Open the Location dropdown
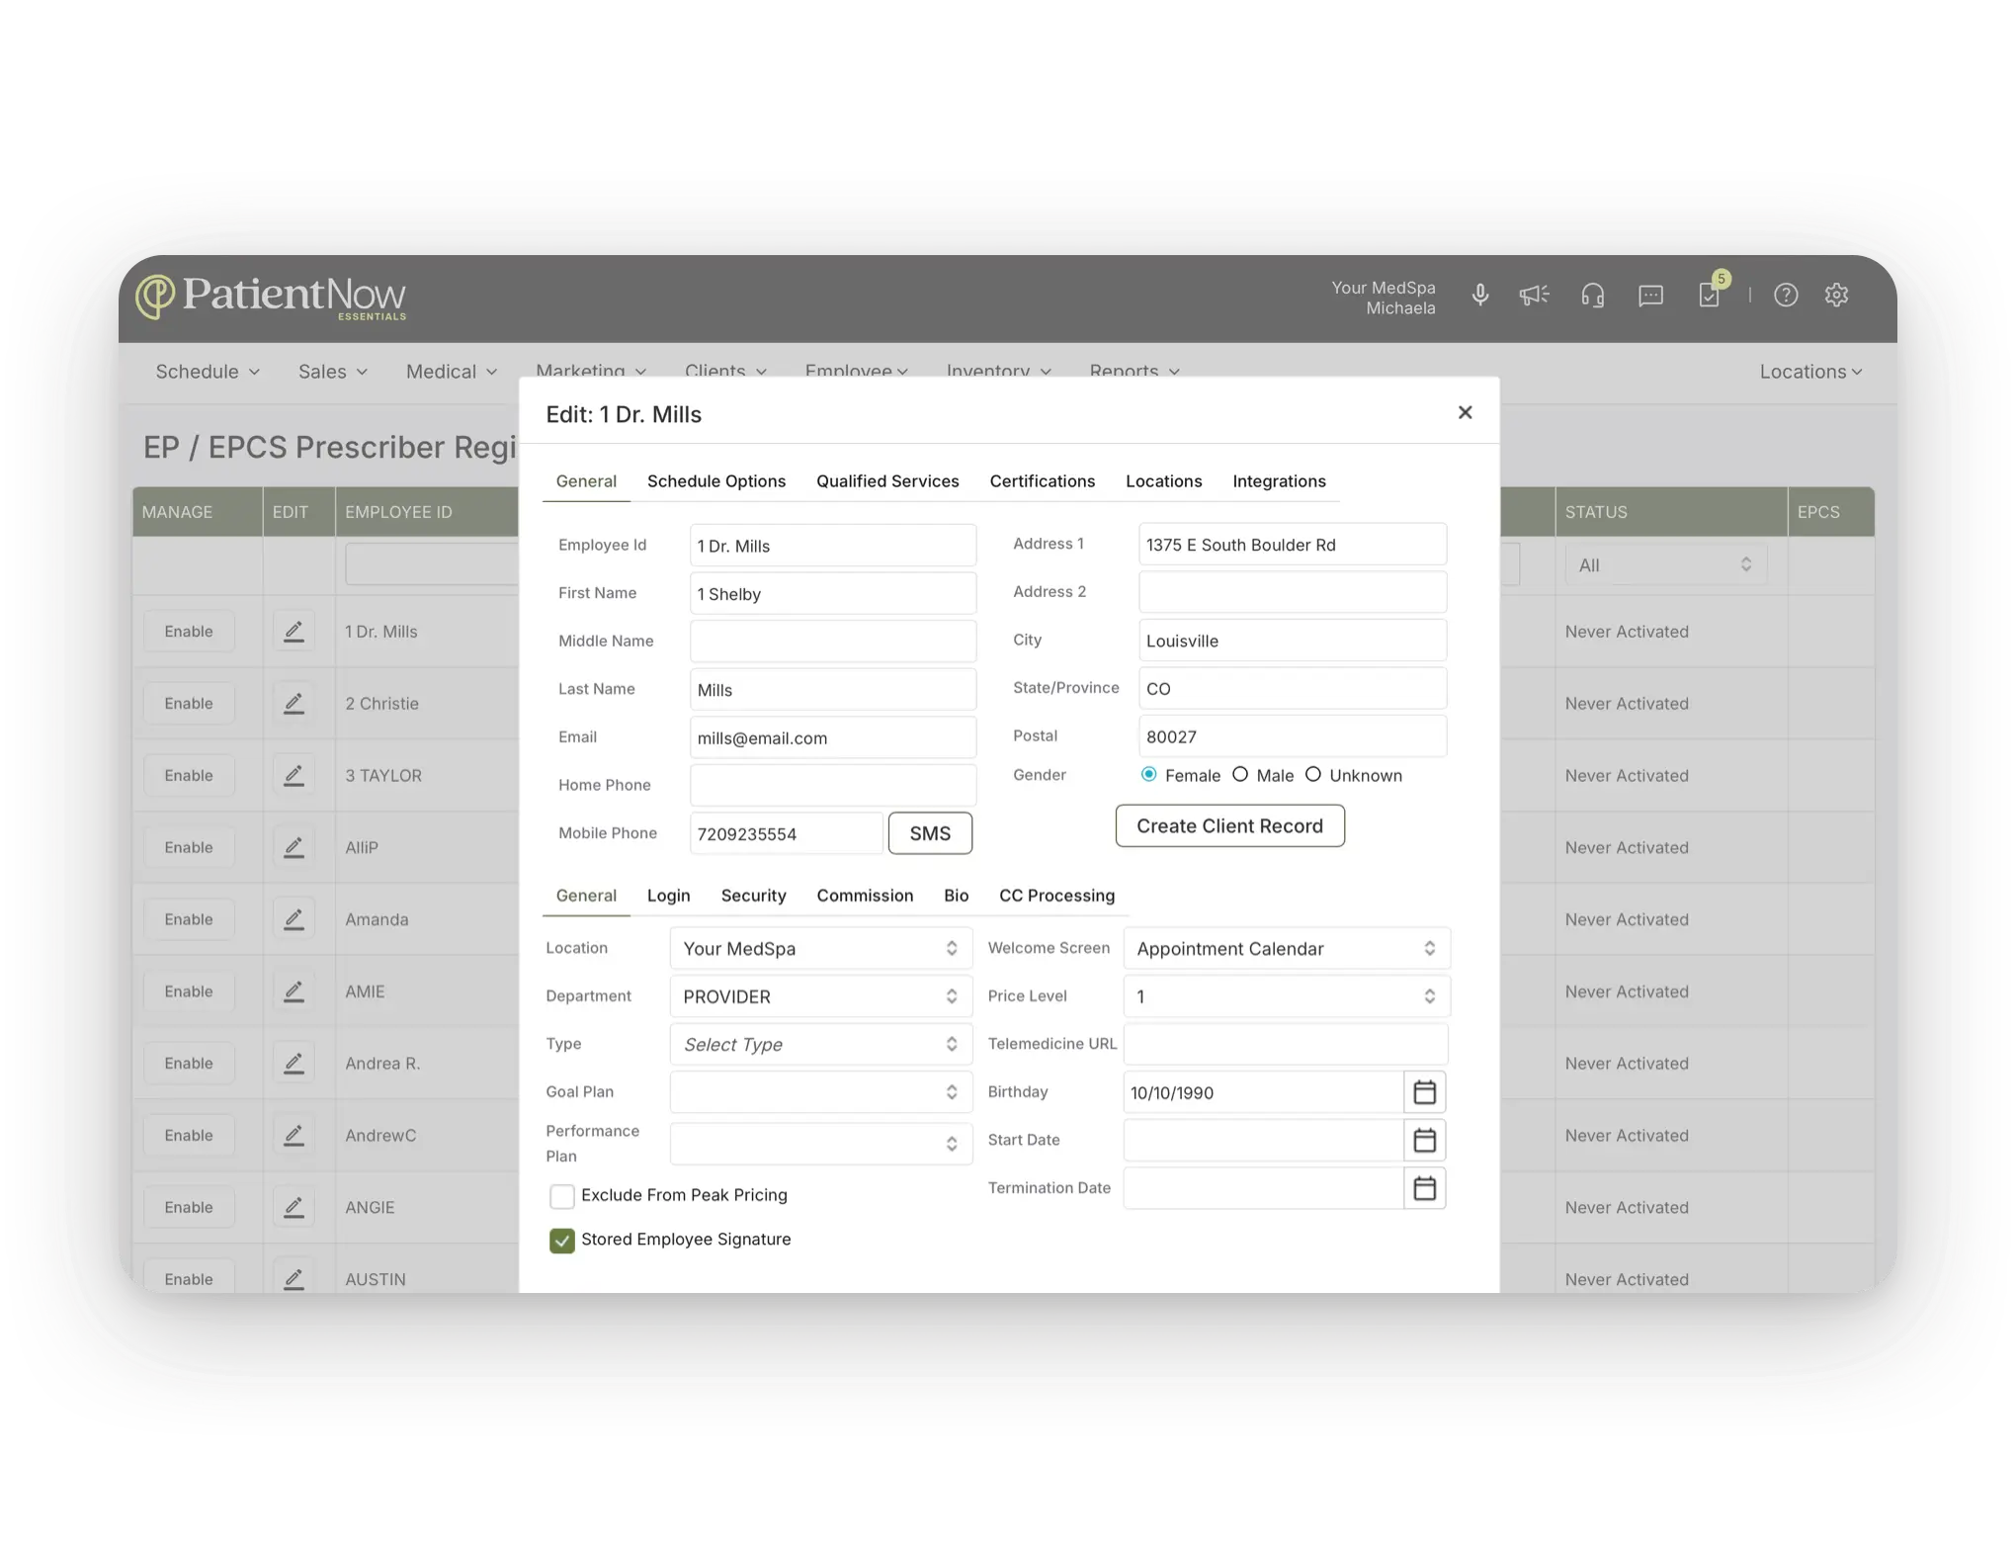 coord(820,948)
